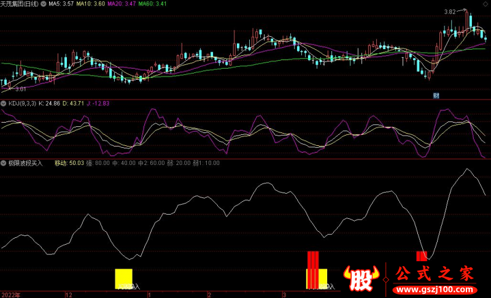Click the small red signal block at the trough

tap(422, 256)
